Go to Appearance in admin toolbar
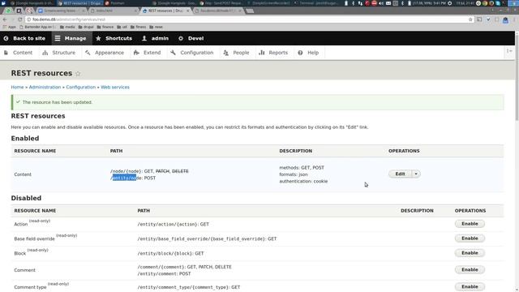Image resolution: width=519 pixels, height=292 pixels. pos(105,53)
